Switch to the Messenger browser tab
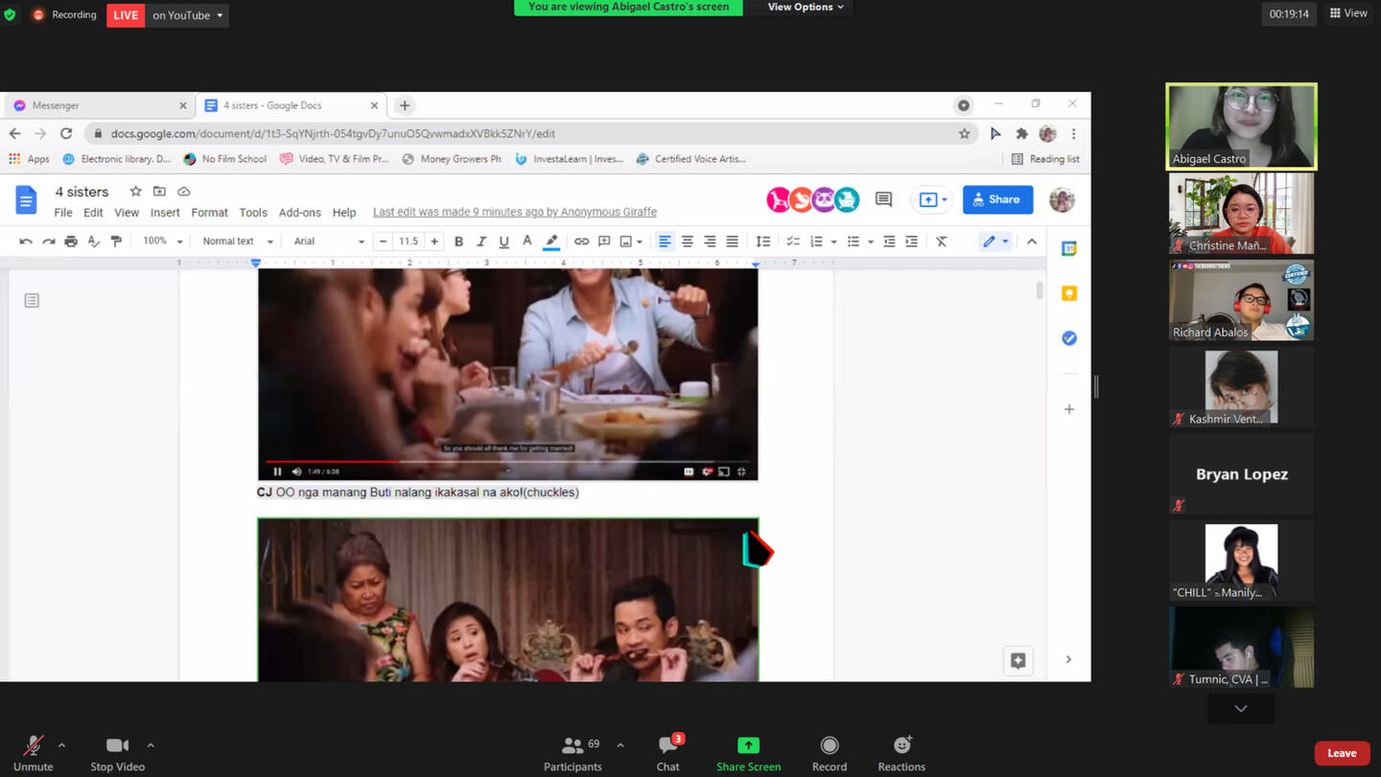Image resolution: width=1381 pixels, height=777 pixels. 99,105
